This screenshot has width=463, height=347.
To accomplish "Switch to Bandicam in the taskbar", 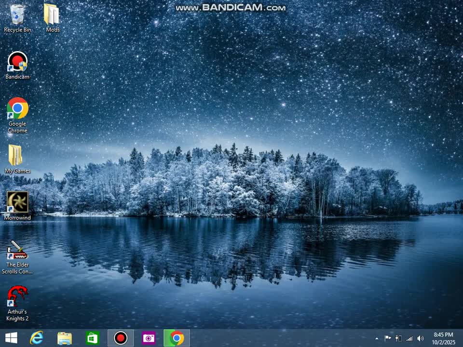I will [121, 338].
